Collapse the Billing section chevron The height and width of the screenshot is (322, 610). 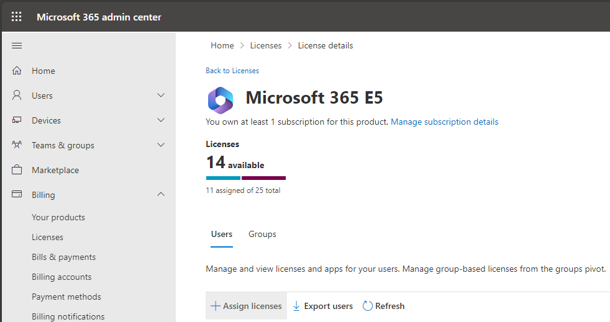tap(161, 194)
